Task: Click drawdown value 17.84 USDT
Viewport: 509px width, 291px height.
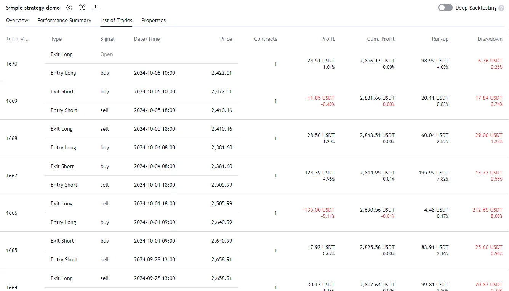Action: tap(489, 98)
